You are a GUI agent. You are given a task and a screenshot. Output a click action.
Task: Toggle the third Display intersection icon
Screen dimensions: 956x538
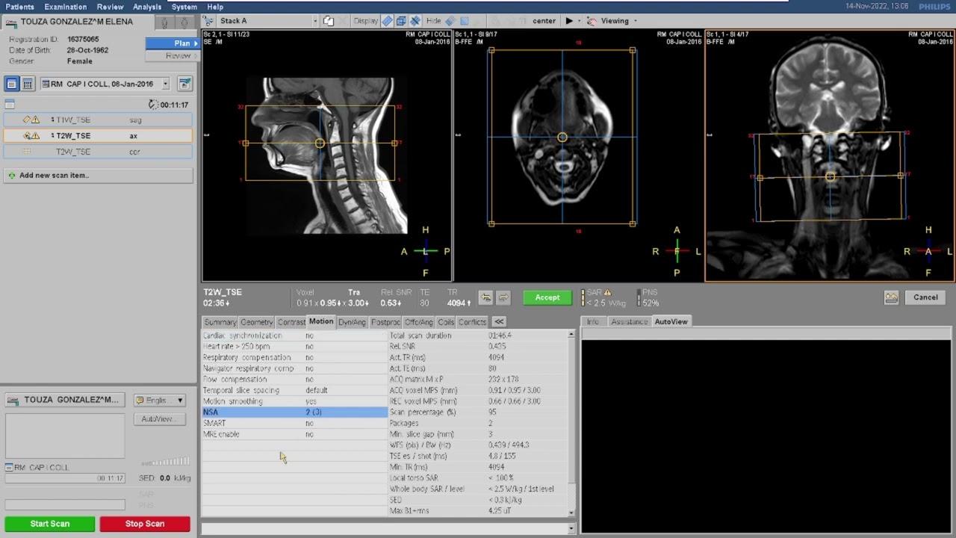(x=415, y=21)
